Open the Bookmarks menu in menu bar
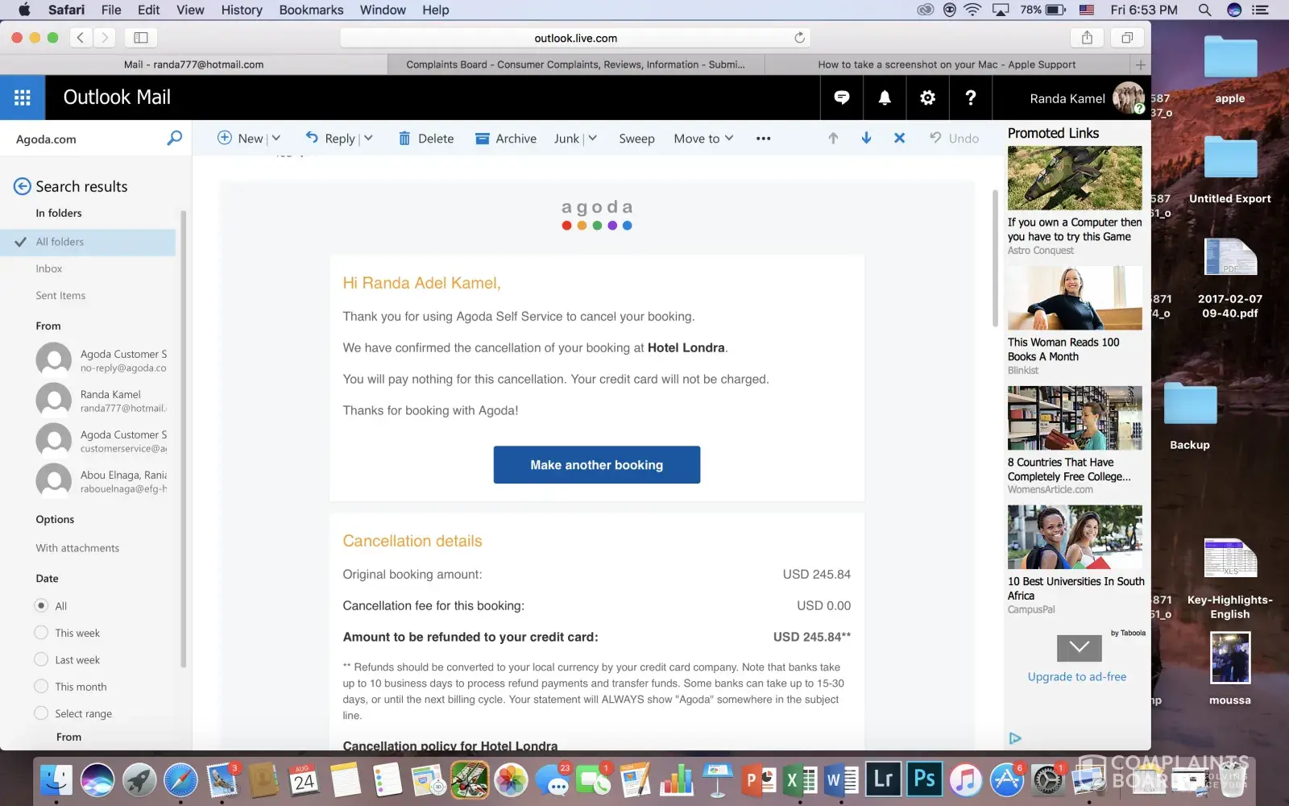The width and height of the screenshot is (1289, 806). pos(311,10)
